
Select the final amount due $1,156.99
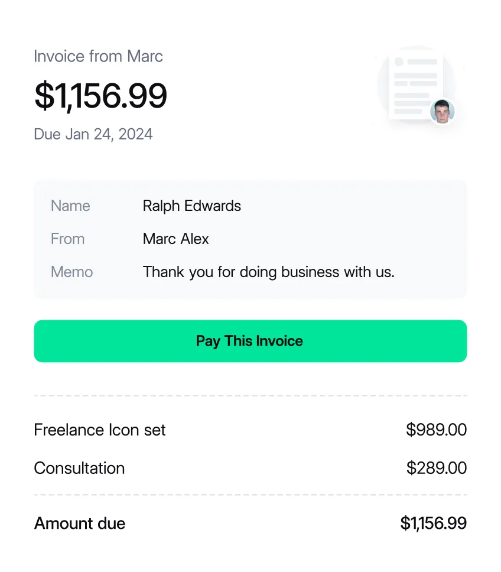tap(434, 524)
